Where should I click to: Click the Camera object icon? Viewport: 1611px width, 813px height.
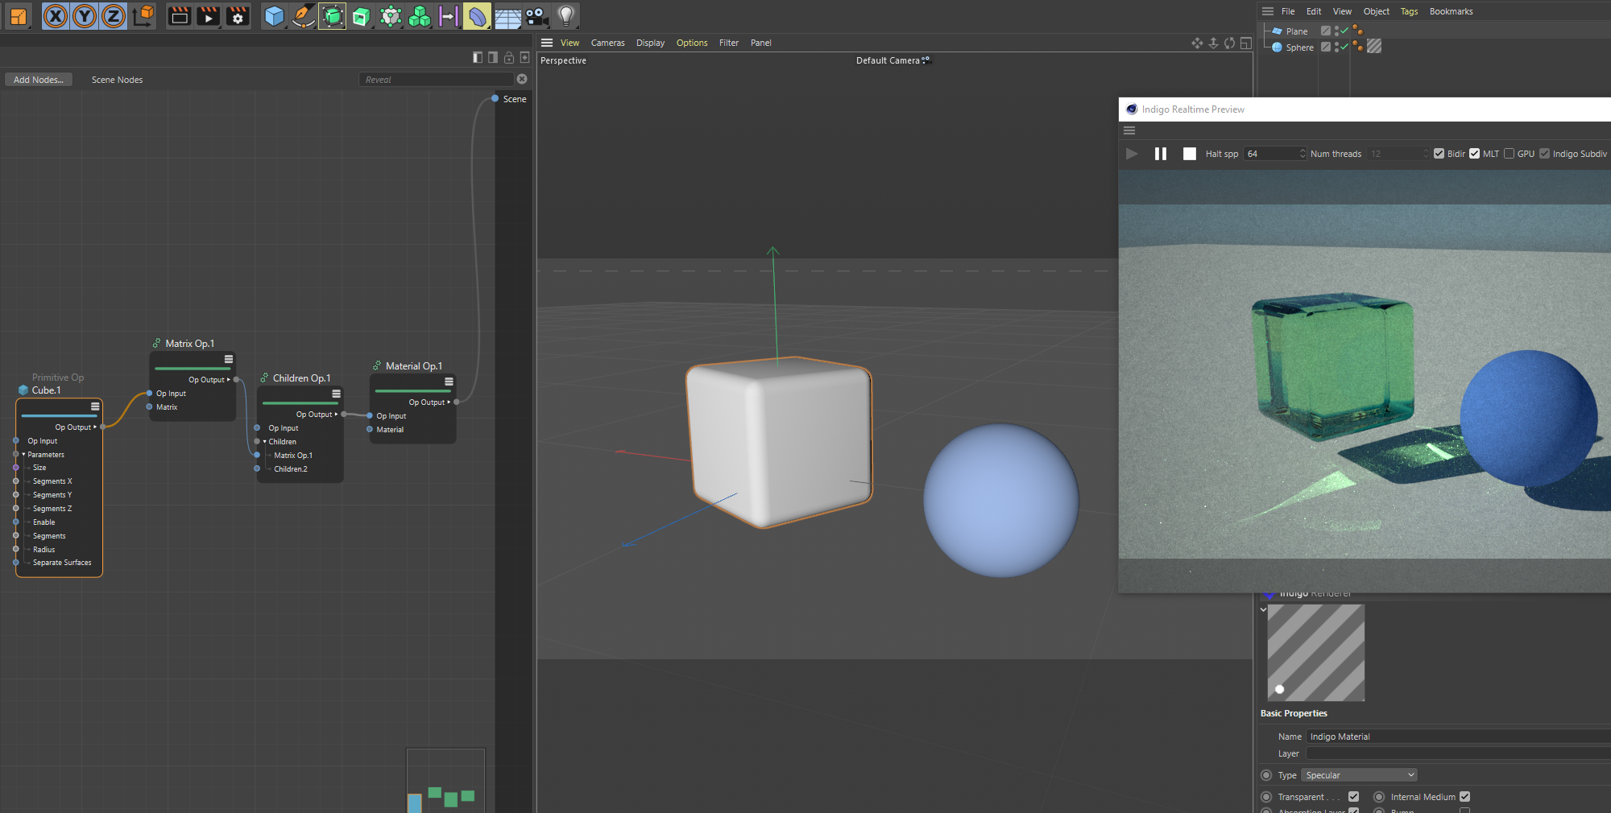[536, 16]
